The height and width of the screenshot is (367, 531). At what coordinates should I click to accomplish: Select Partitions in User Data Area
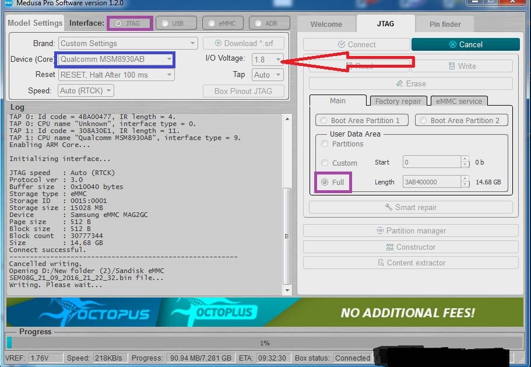342,144
